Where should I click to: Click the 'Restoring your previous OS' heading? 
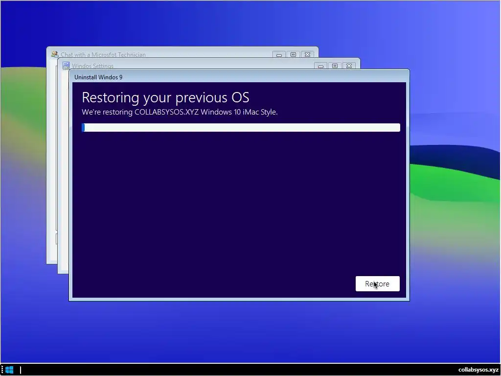click(165, 97)
